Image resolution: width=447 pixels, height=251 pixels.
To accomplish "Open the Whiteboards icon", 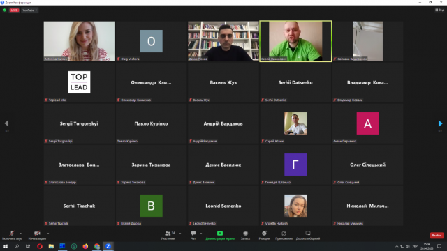I will pos(308,235).
